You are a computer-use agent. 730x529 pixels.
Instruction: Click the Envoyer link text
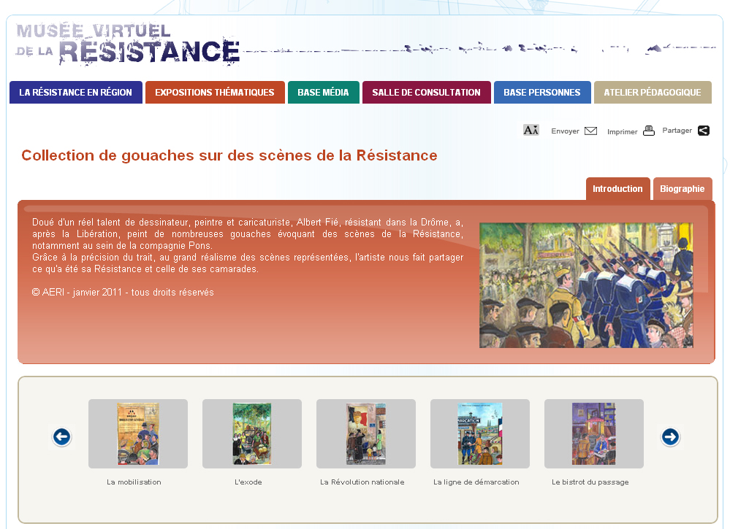click(565, 131)
